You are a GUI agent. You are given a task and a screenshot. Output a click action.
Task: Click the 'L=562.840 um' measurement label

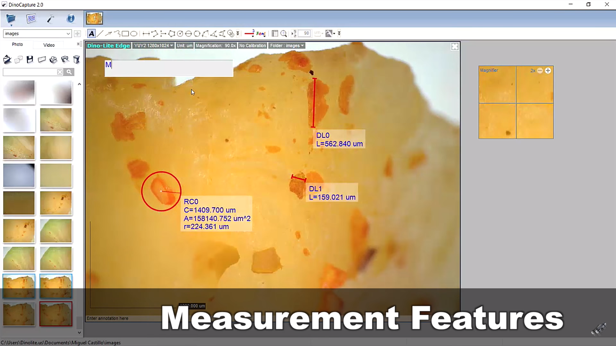click(x=339, y=144)
